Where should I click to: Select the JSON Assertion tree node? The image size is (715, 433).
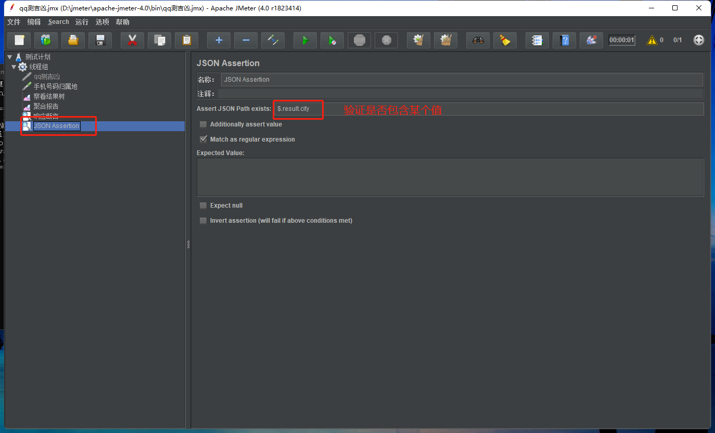click(x=56, y=126)
